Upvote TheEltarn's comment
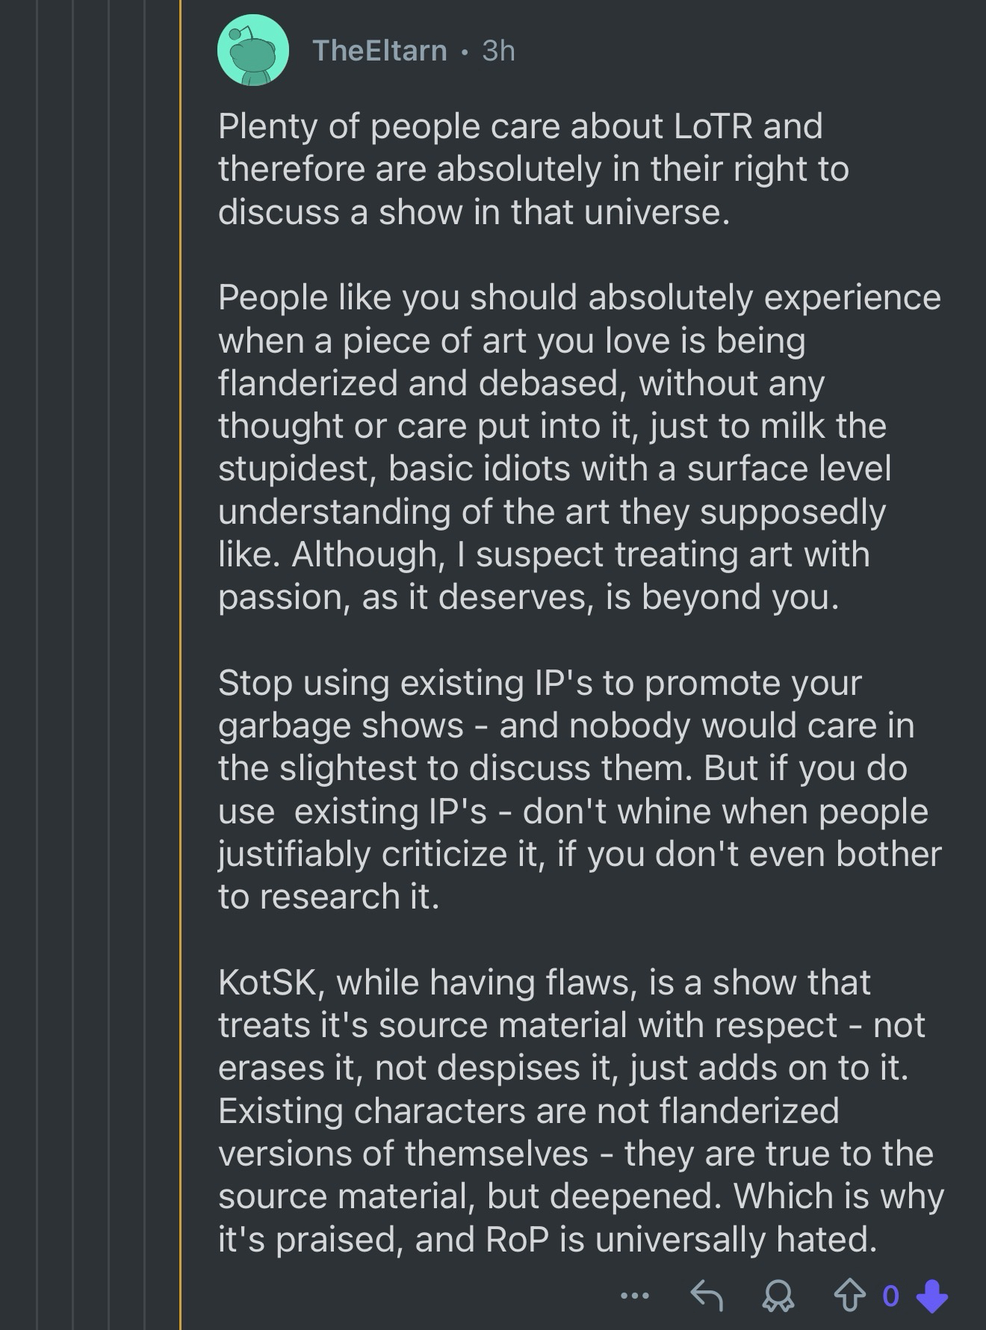 (x=849, y=1296)
